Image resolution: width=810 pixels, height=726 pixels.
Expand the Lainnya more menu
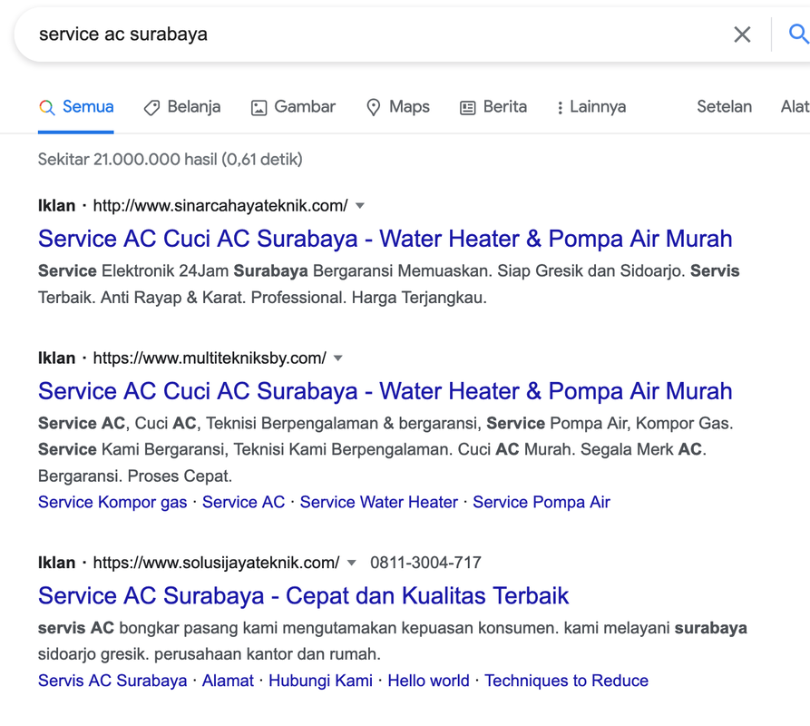point(590,107)
